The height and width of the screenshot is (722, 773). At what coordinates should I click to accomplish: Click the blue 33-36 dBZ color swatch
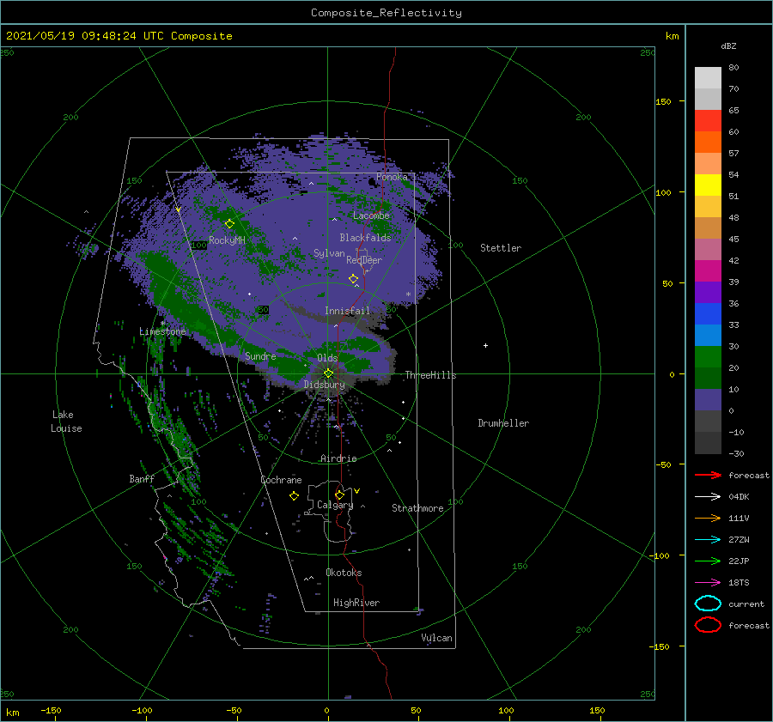[x=708, y=314]
